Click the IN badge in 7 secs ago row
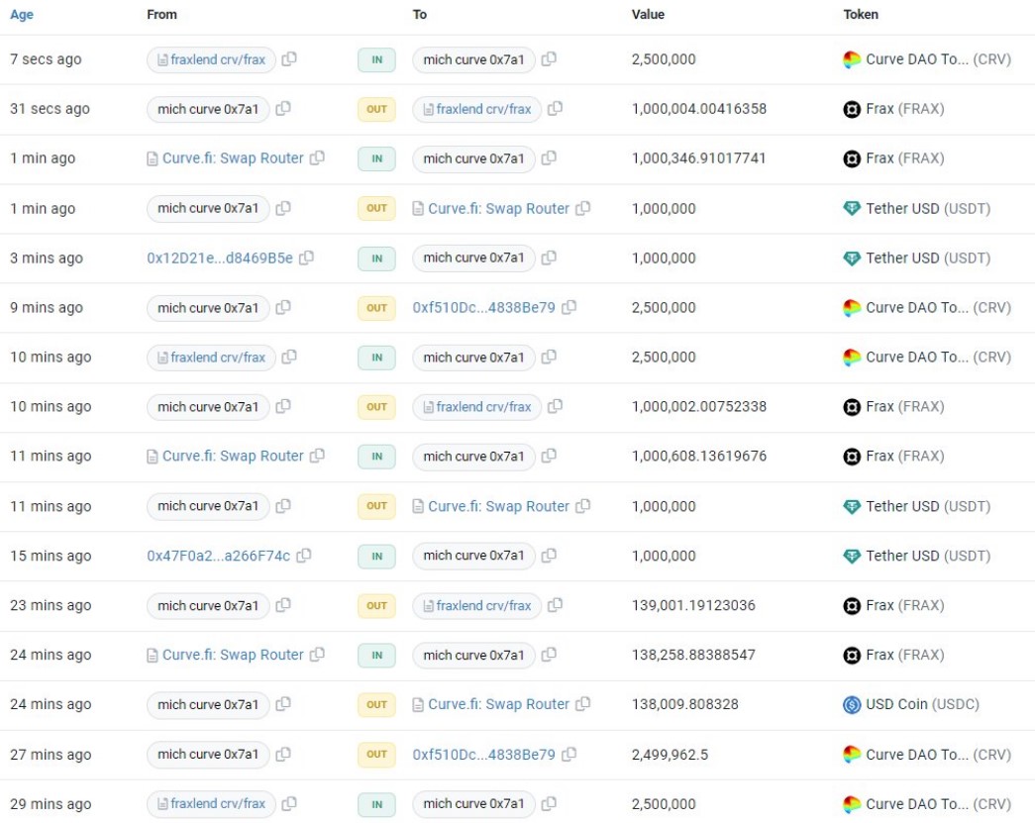The image size is (1035, 823). [x=377, y=59]
